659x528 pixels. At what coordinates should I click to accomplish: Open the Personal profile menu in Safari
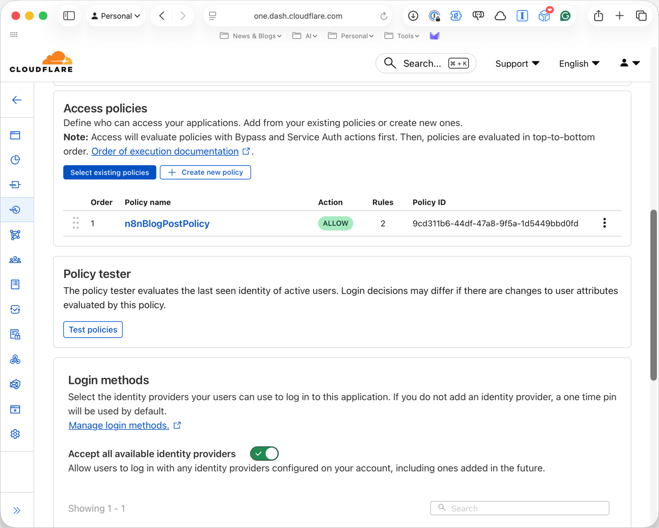click(116, 16)
